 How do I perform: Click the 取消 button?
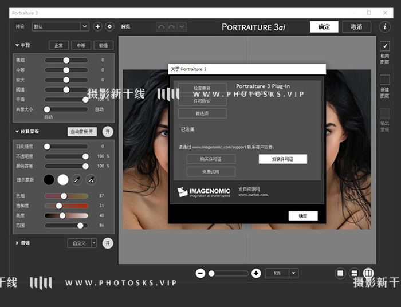coord(356,27)
